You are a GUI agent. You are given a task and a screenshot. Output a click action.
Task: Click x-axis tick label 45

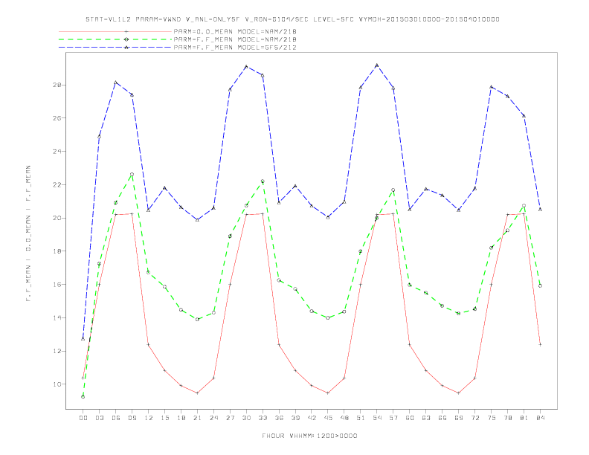[x=328, y=418]
